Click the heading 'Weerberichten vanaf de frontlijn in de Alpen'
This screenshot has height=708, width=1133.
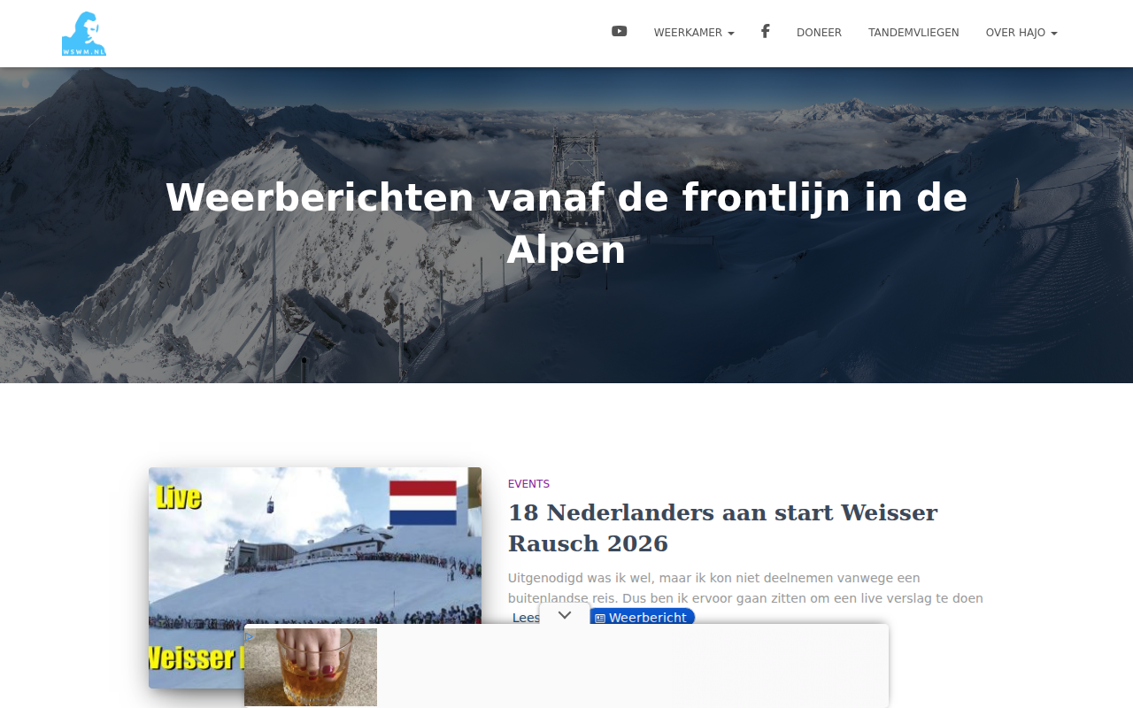tap(566, 223)
